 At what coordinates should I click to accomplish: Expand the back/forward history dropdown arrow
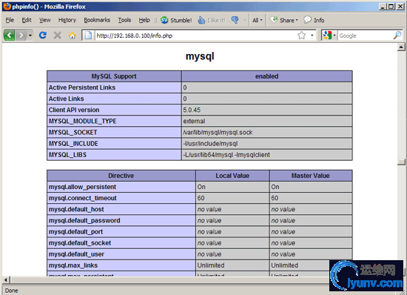[x=30, y=35]
